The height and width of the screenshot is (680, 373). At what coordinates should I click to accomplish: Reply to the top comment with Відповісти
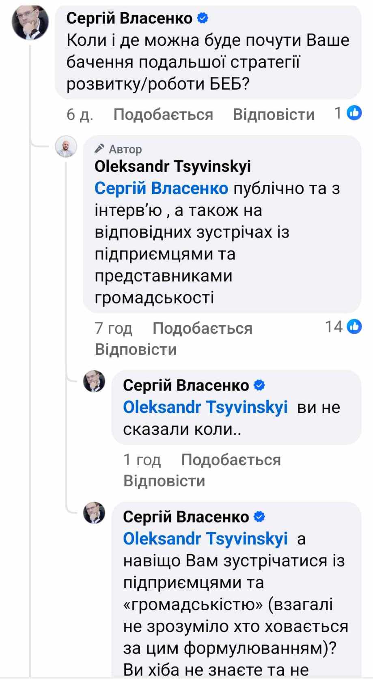point(274,114)
